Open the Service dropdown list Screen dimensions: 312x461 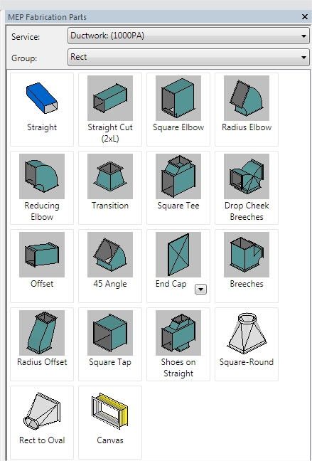(x=188, y=36)
